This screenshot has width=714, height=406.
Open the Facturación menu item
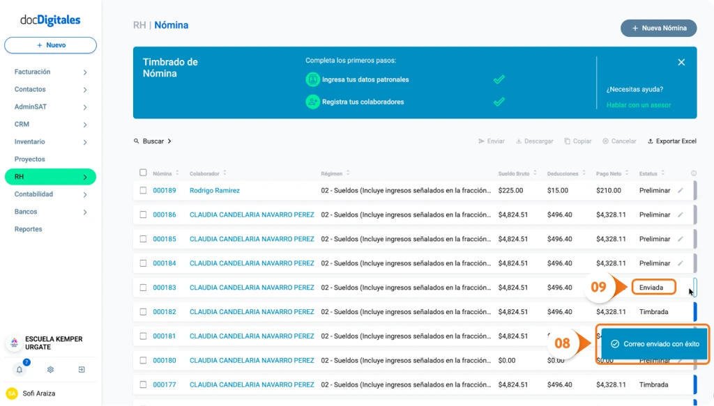point(32,72)
